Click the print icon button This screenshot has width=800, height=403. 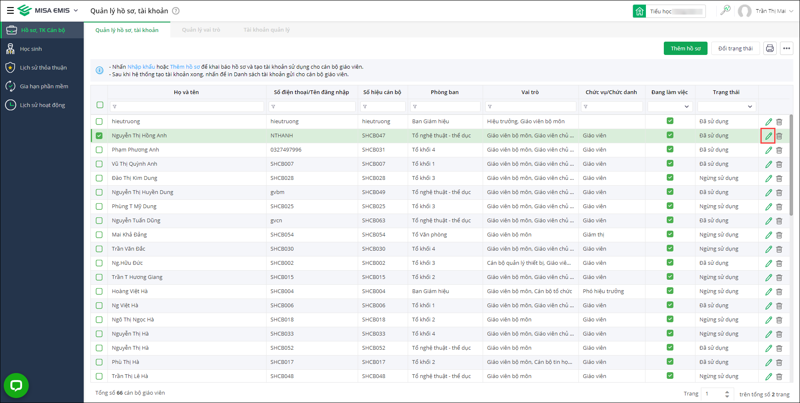(770, 48)
